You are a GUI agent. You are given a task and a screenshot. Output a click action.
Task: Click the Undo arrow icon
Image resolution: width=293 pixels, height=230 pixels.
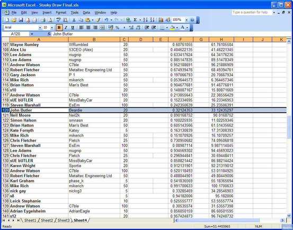click(x=106, y=20)
